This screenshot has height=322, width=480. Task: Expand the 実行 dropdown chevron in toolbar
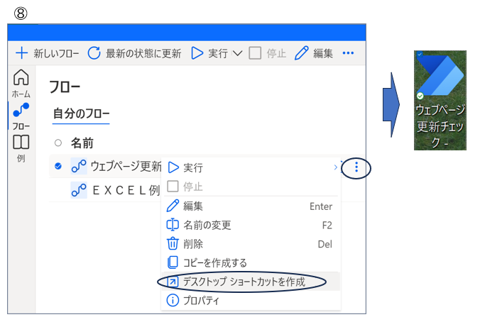(238, 53)
